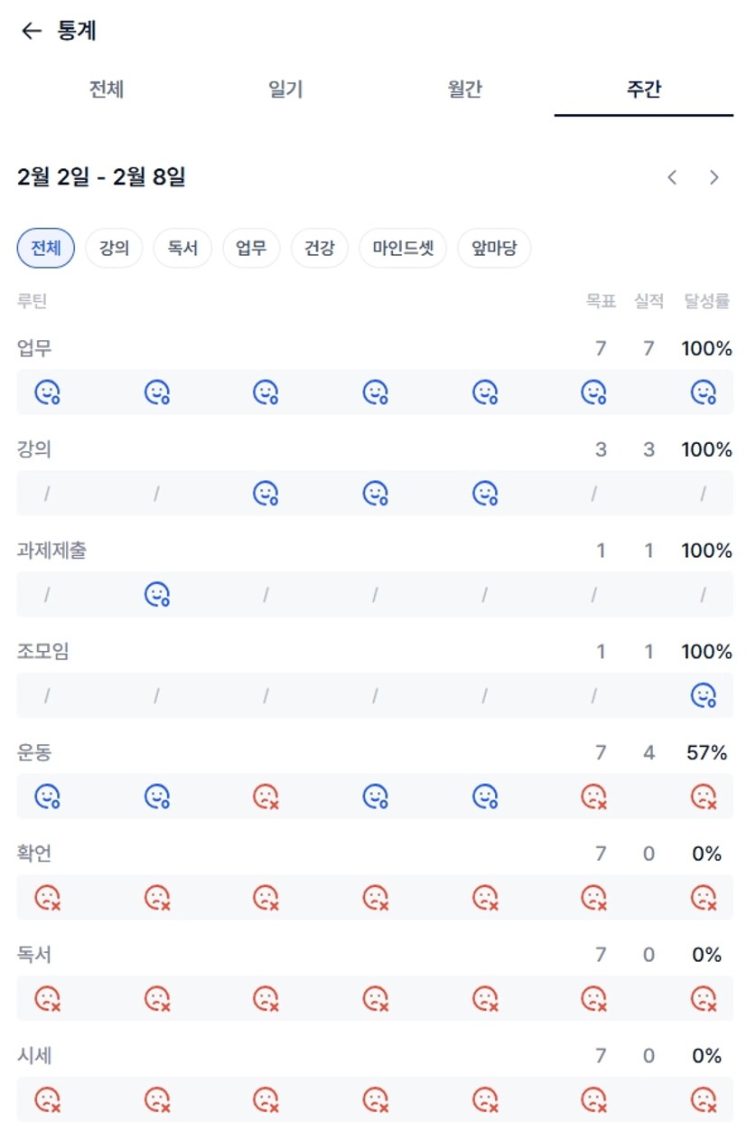Switch to the 전체 tab
Image resolution: width=747 pixels, height=1132 pixels.
tap(106, 90)
